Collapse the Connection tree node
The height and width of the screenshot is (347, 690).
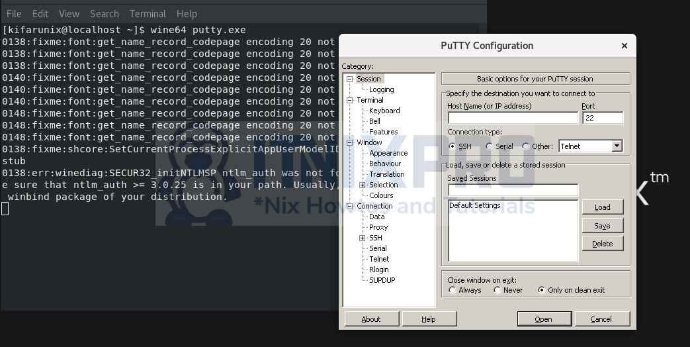click(x=350, y=206)
